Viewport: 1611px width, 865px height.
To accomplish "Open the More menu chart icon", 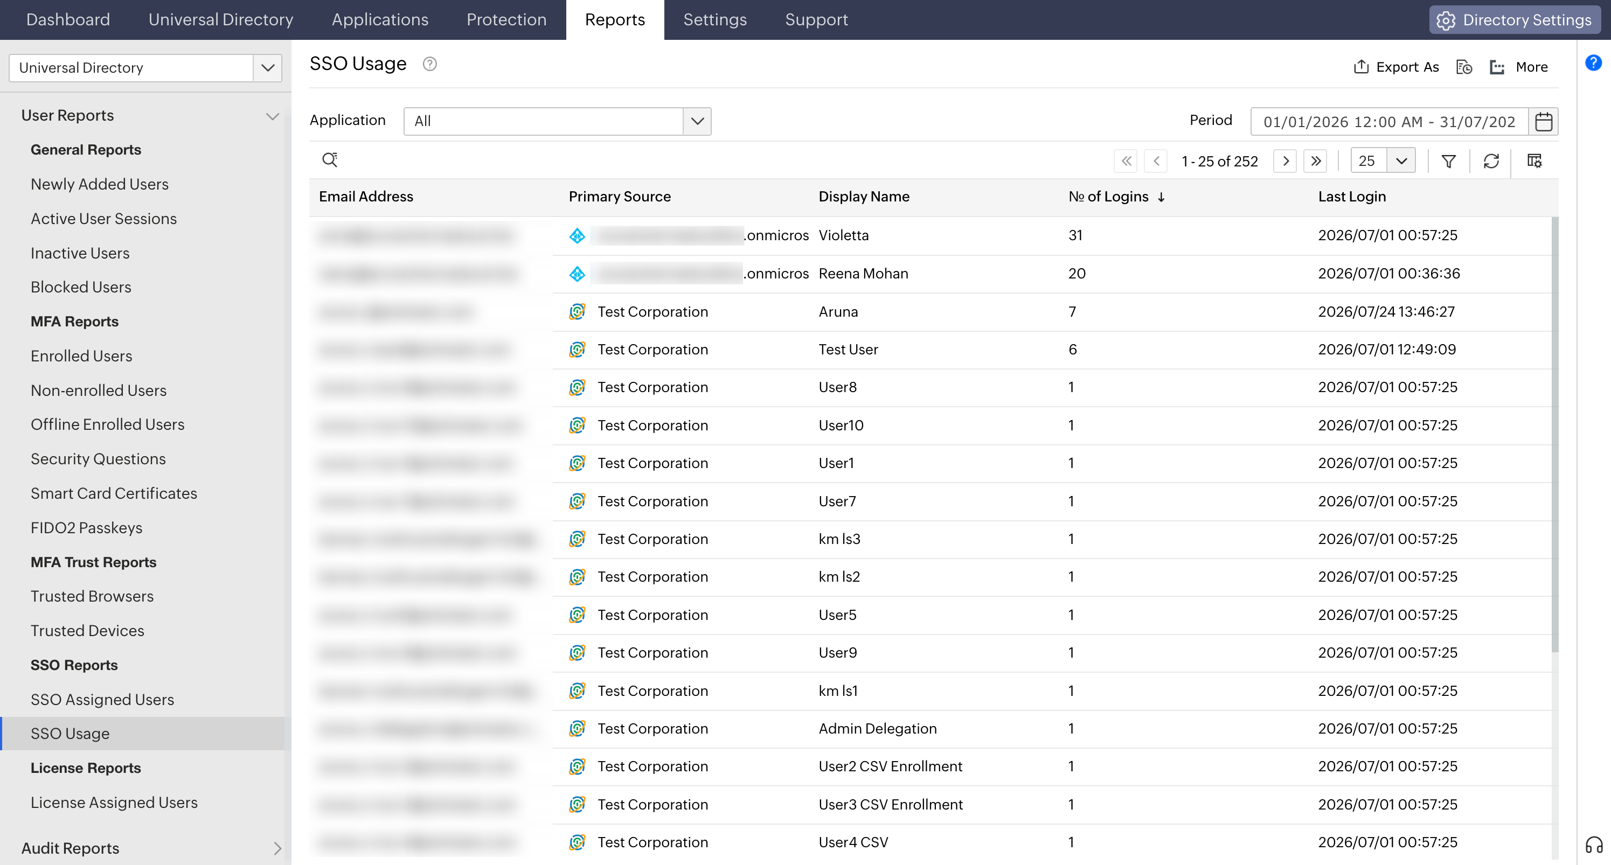I will click(x=1497, y=67).
